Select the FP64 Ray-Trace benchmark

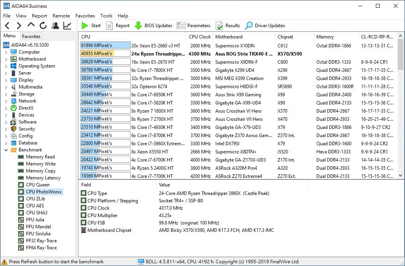tap(37, 247)
